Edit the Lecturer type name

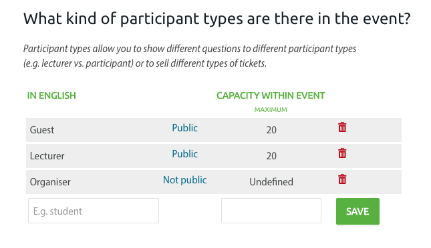pos(47,156)
